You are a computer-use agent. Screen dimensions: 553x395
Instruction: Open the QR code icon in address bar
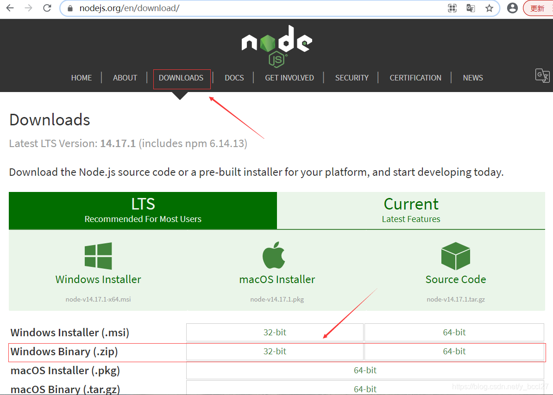tap(452, 8)
